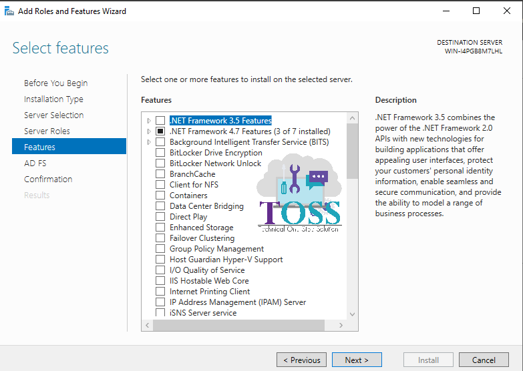Image resolution: width=523 pixels, height=371 pixels.
Task: Check the .NET Framework 3.5 Features checkbox
Action: pyautogui.click(x=160, y=121)
